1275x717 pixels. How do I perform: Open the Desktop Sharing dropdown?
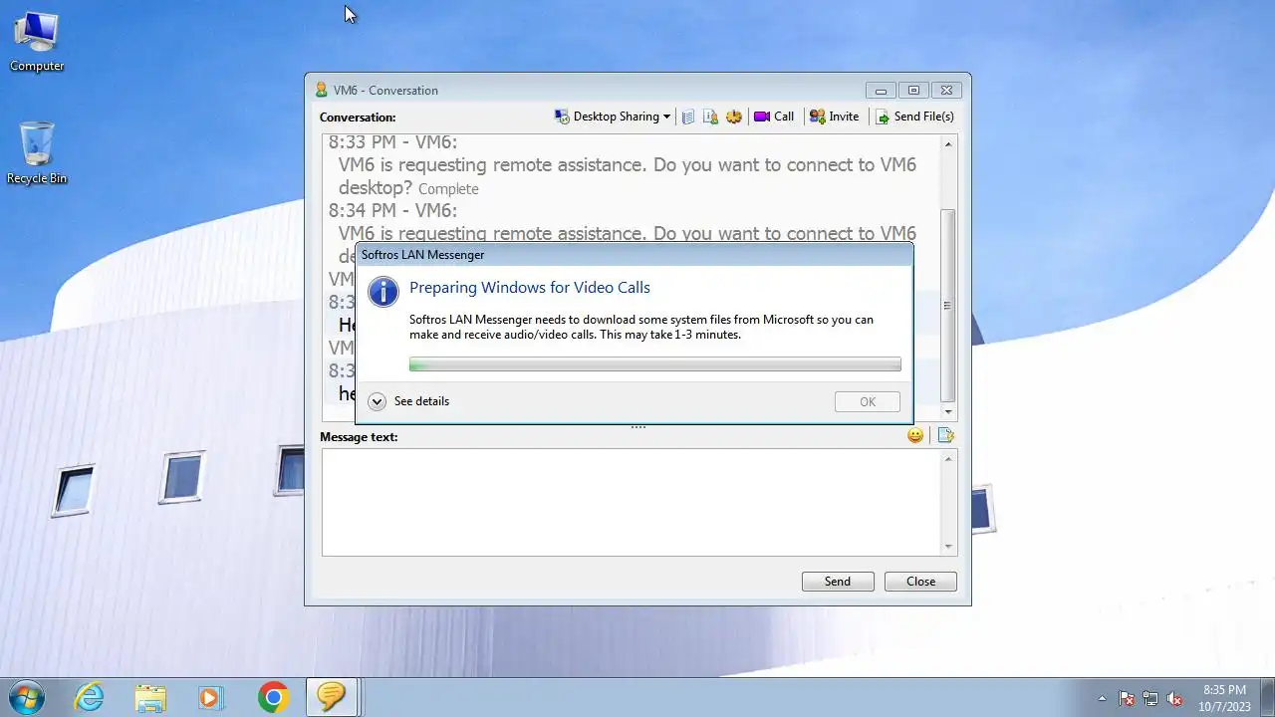click(x=613, y=117)
